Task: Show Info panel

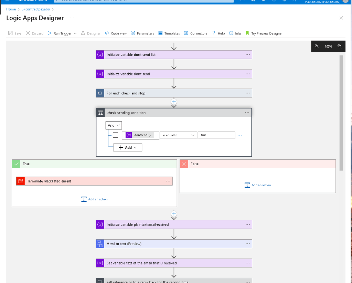Action: tap(235, 33)
